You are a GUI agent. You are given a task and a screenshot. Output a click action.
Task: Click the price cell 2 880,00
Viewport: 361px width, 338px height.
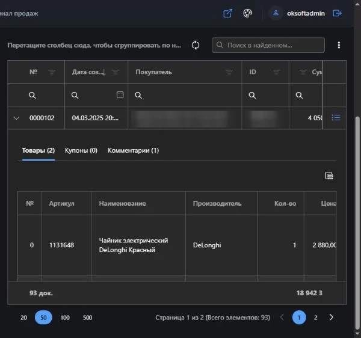pyautogui.click(x=324, y=245)
